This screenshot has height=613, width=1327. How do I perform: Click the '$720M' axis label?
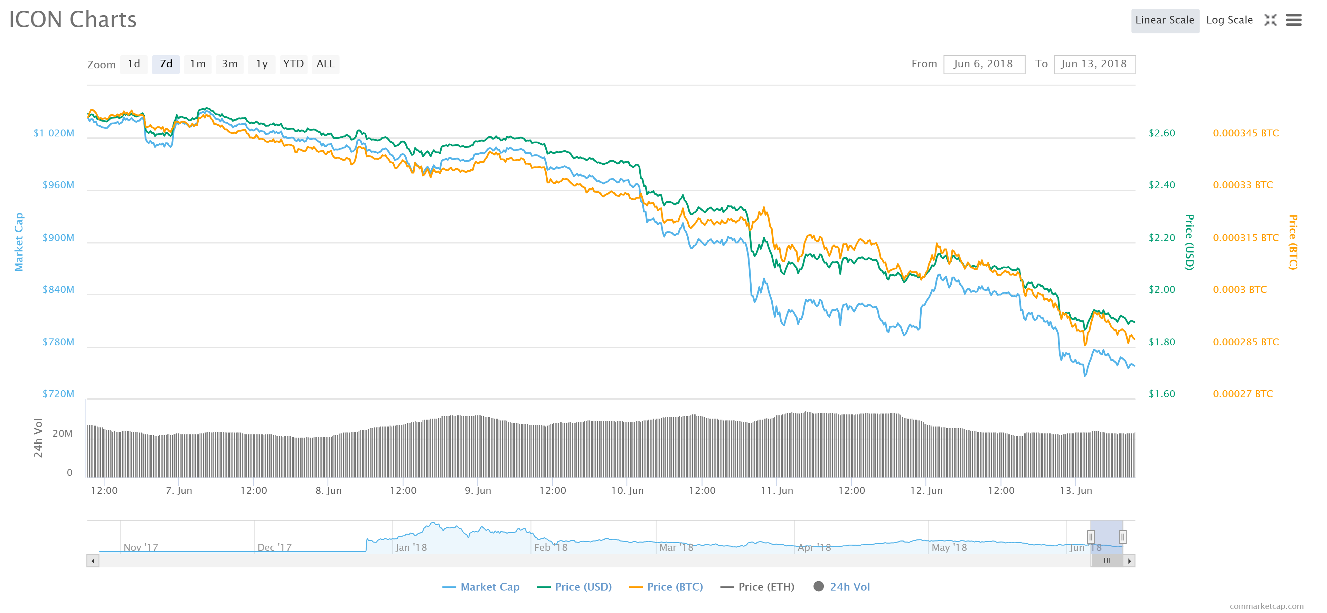pos(58,394)
